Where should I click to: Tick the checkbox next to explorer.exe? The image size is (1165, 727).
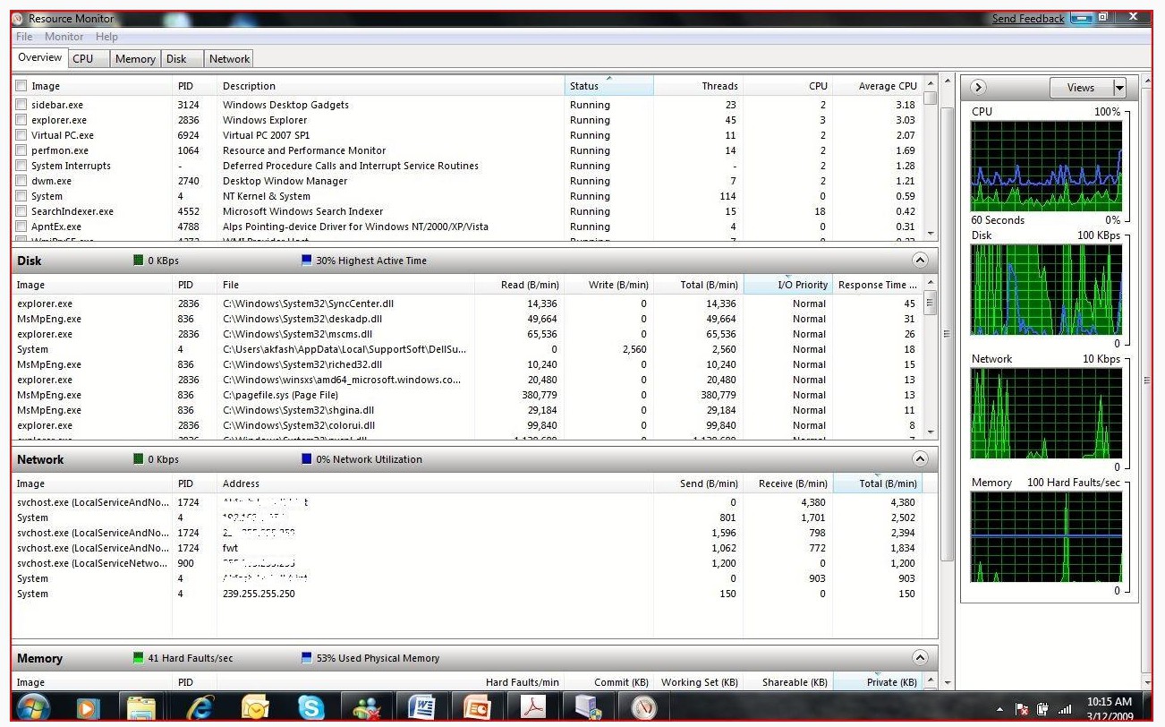pyautogui.click(x=21, y=120)
